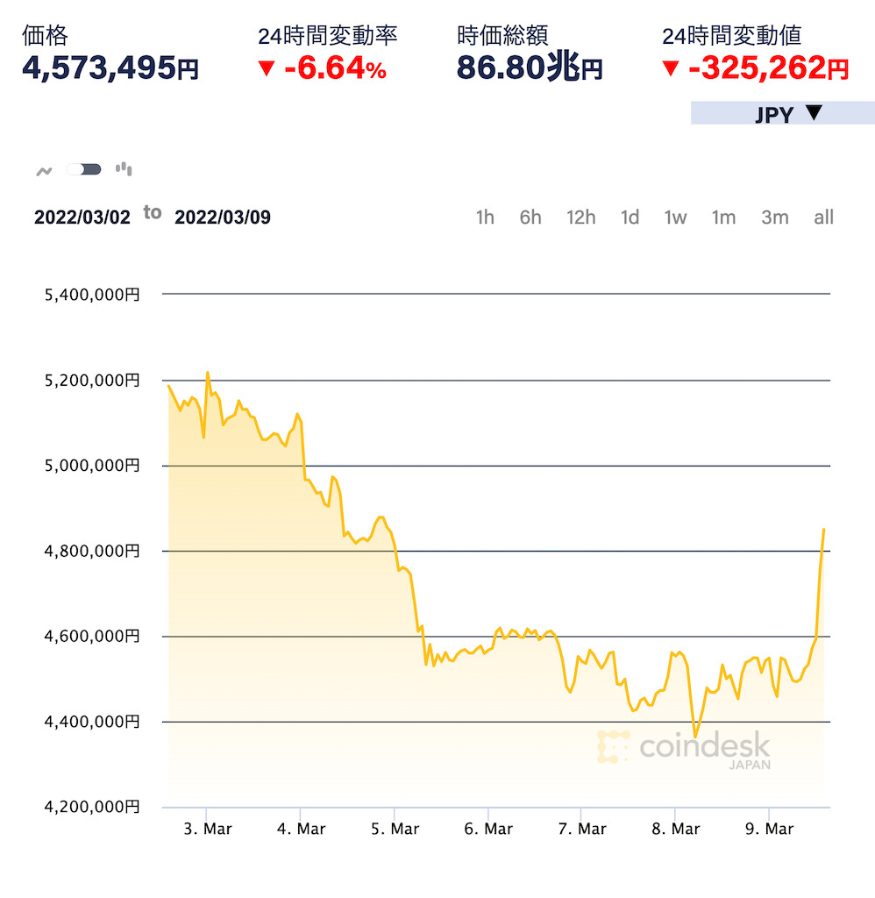
Task: Choose the 1d time range
Action: 630,217
